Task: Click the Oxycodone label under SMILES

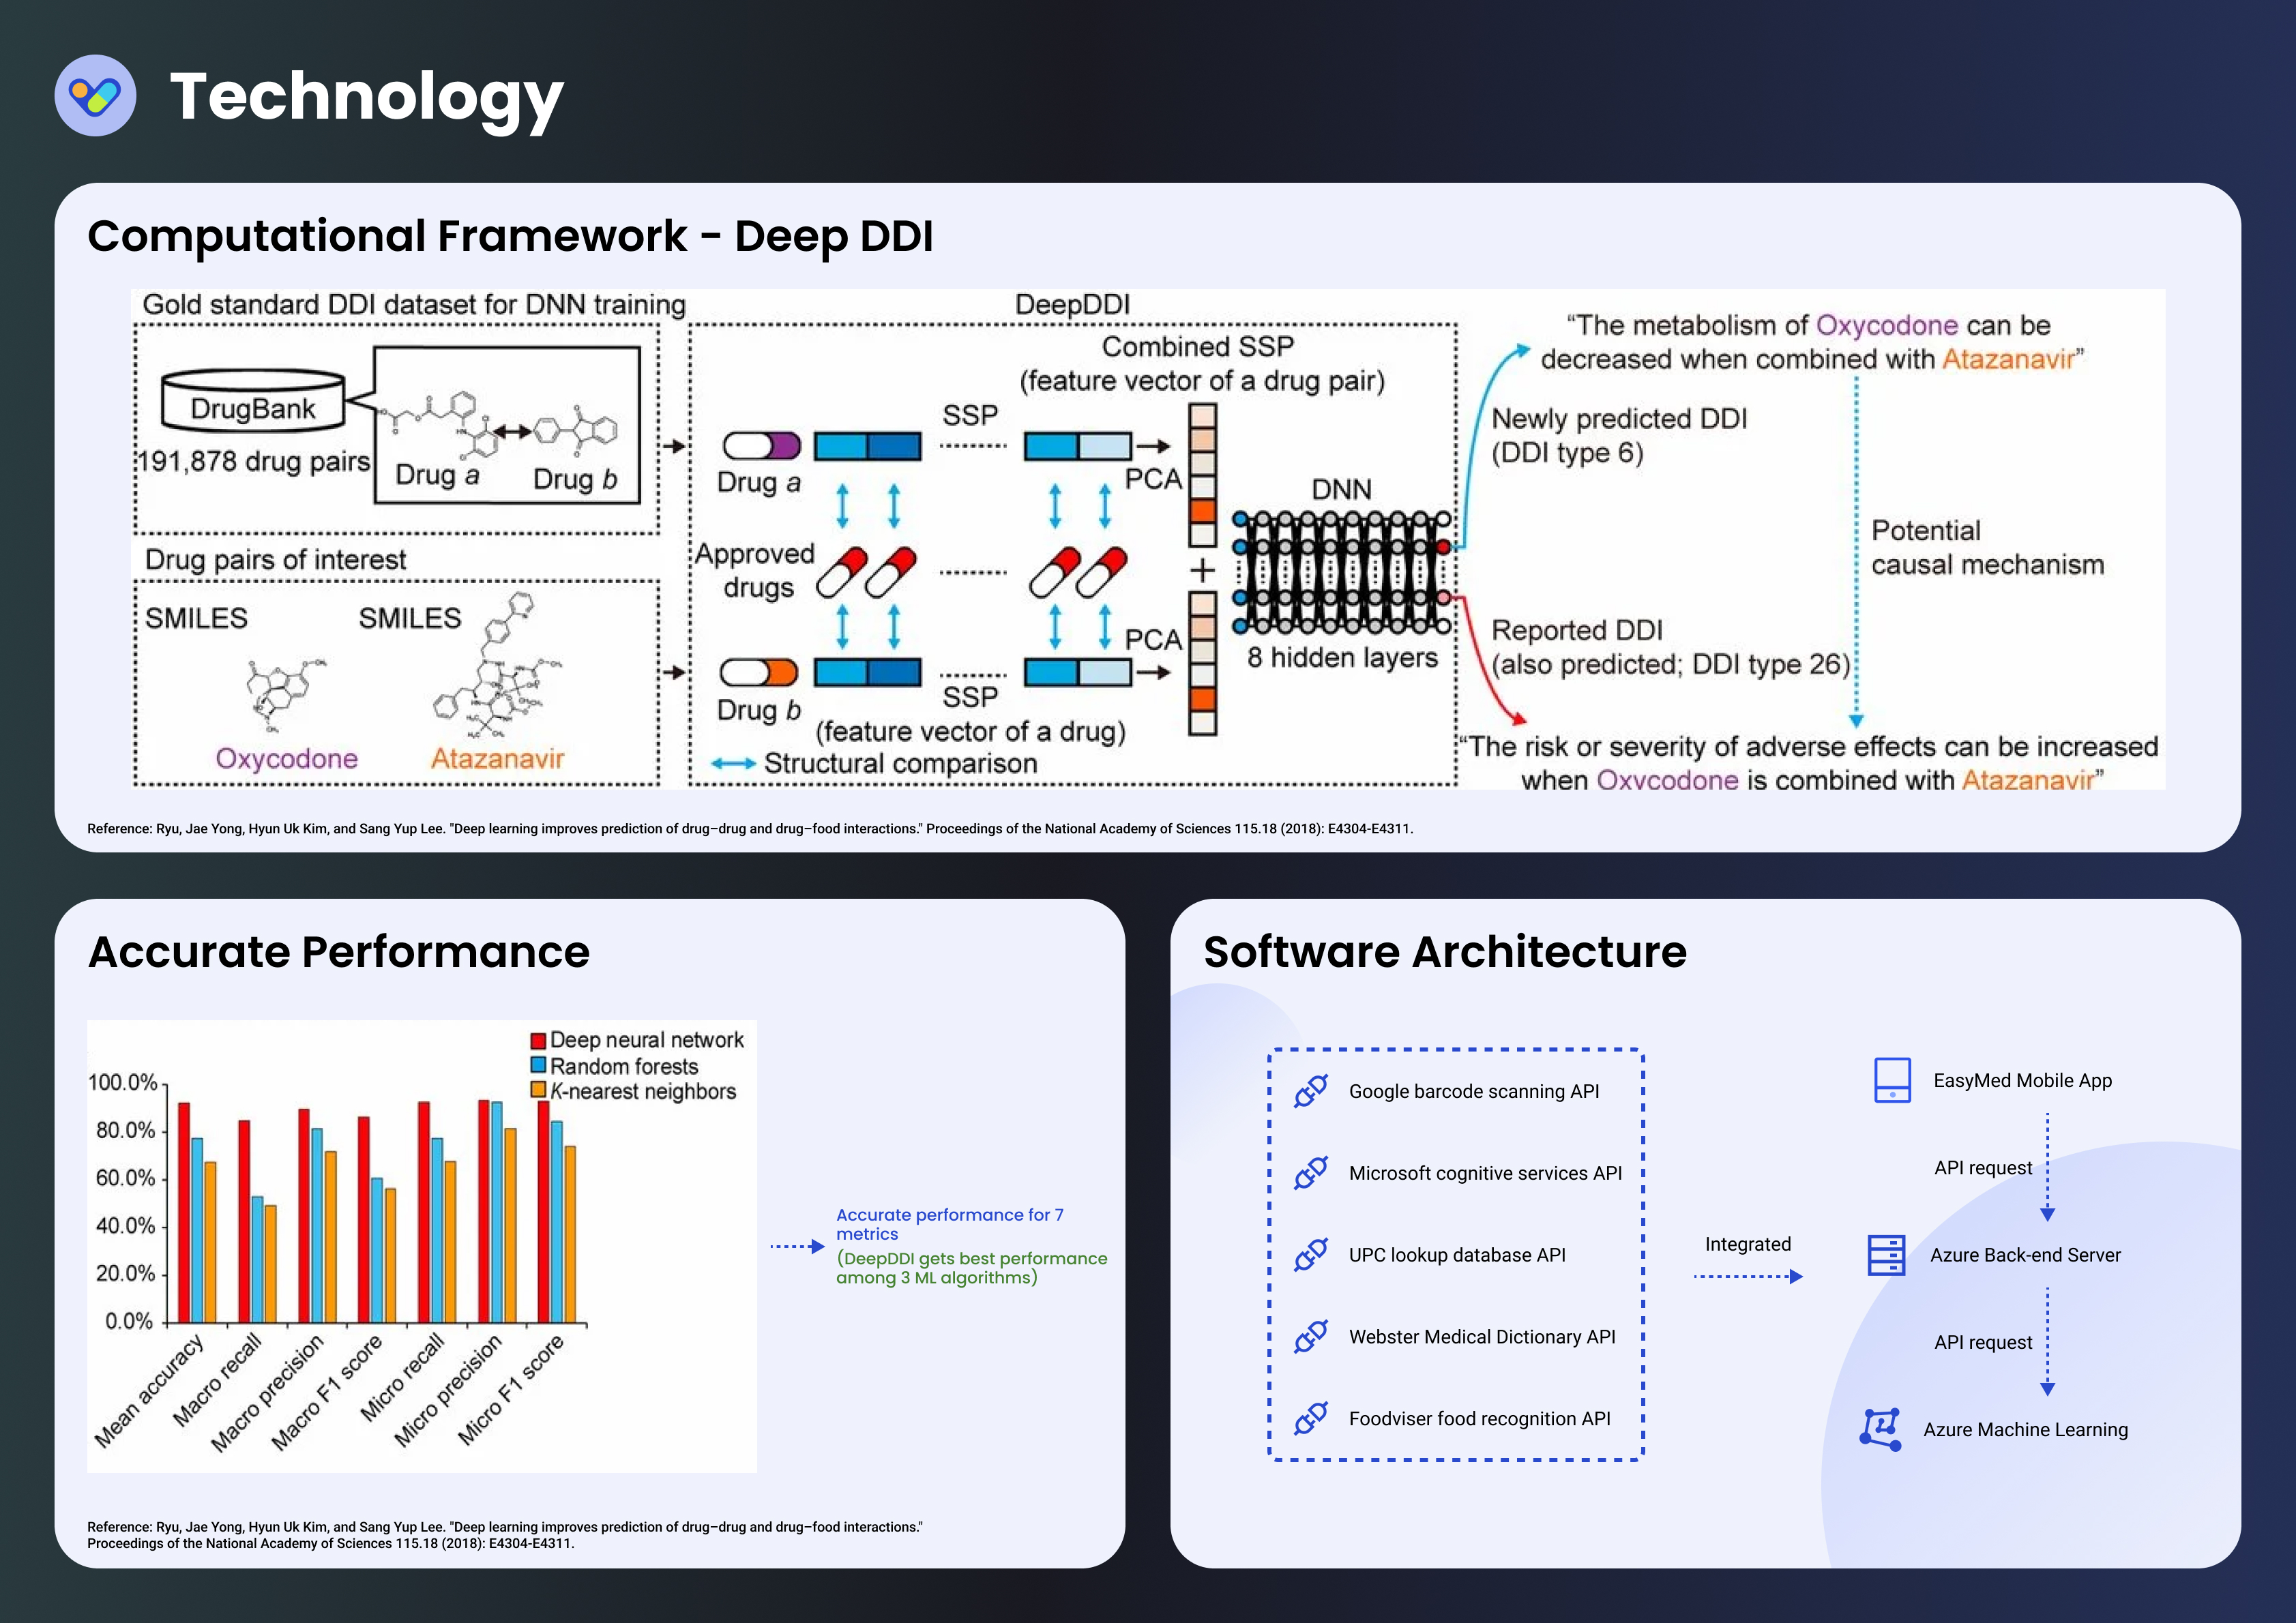Action: click(286, 759)
